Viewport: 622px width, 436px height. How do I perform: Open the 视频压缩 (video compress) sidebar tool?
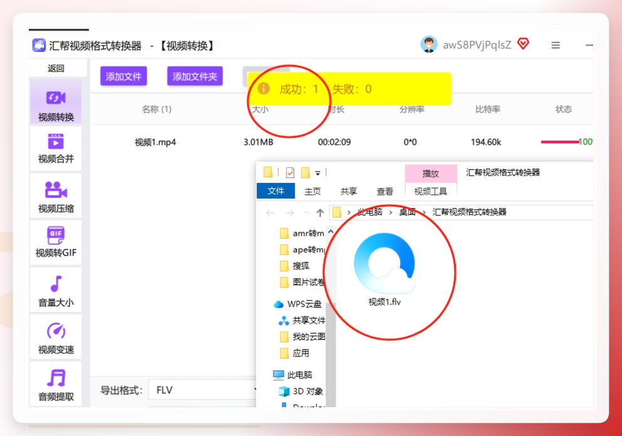[x=56, y=196]
